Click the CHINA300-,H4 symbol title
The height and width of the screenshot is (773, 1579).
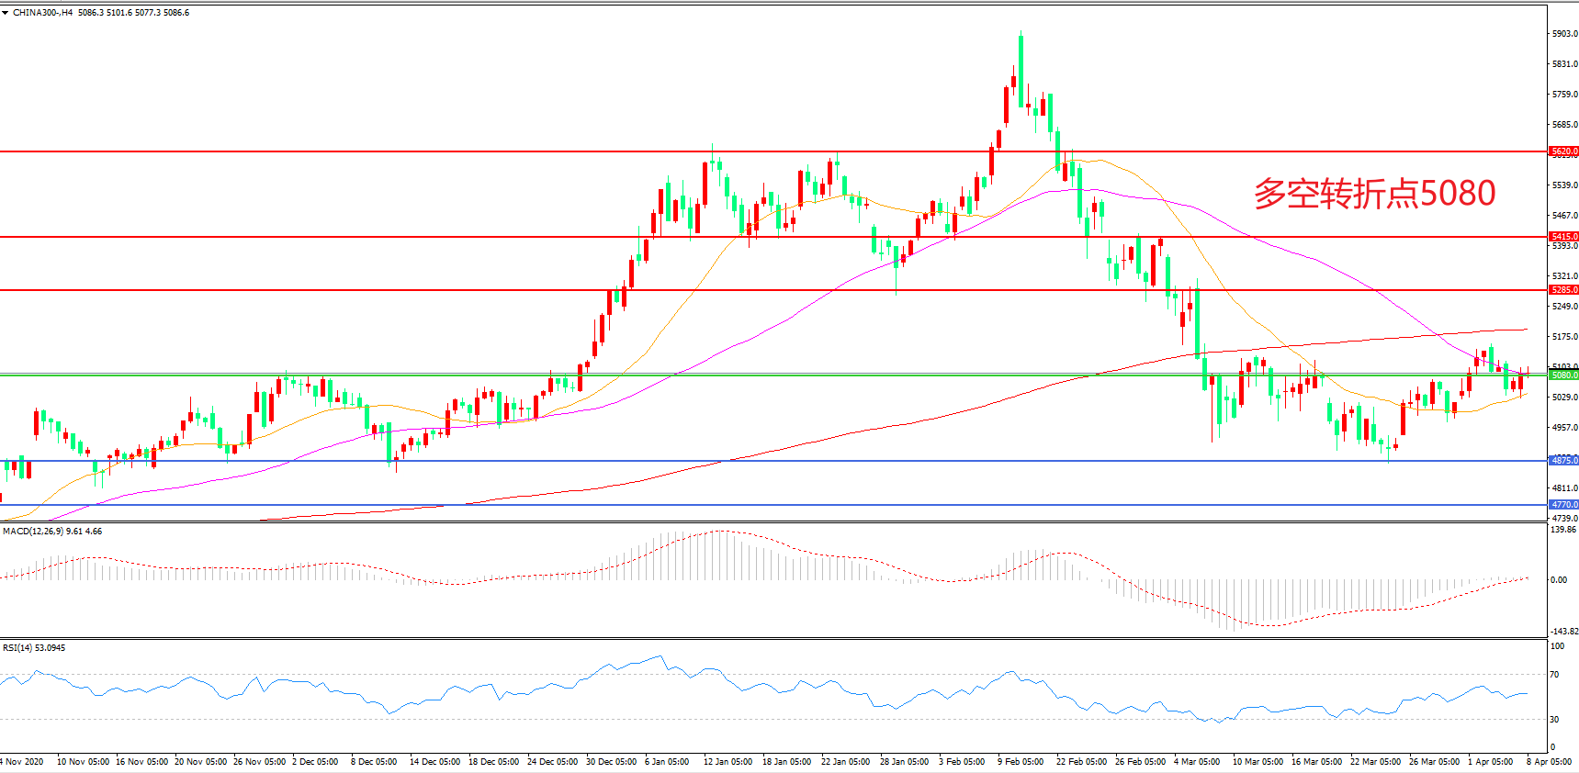click(42, 13)
